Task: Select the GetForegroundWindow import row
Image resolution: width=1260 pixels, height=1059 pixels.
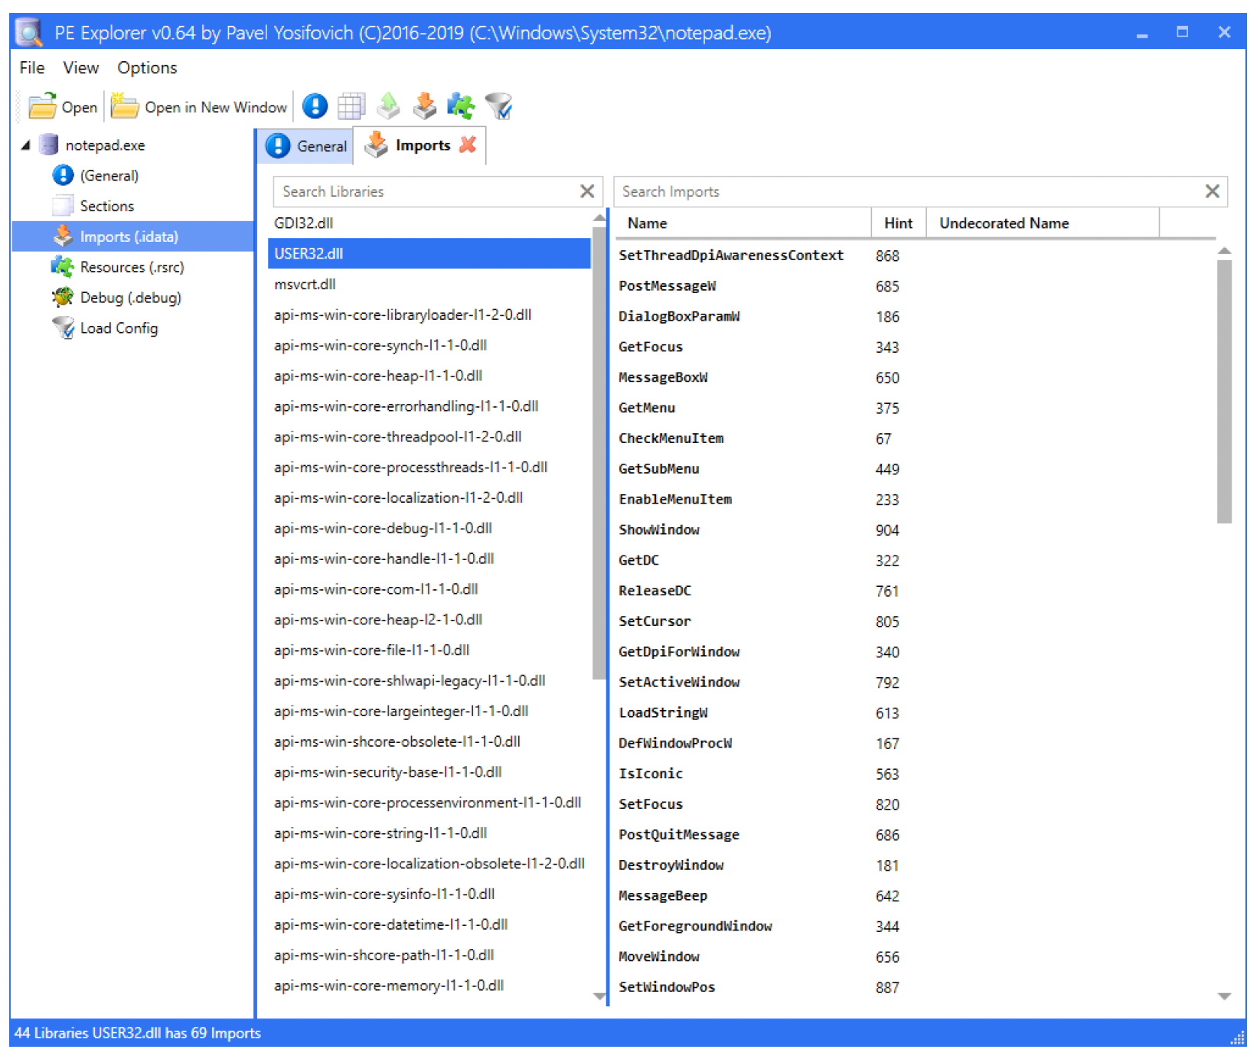Action: [915, 926]
